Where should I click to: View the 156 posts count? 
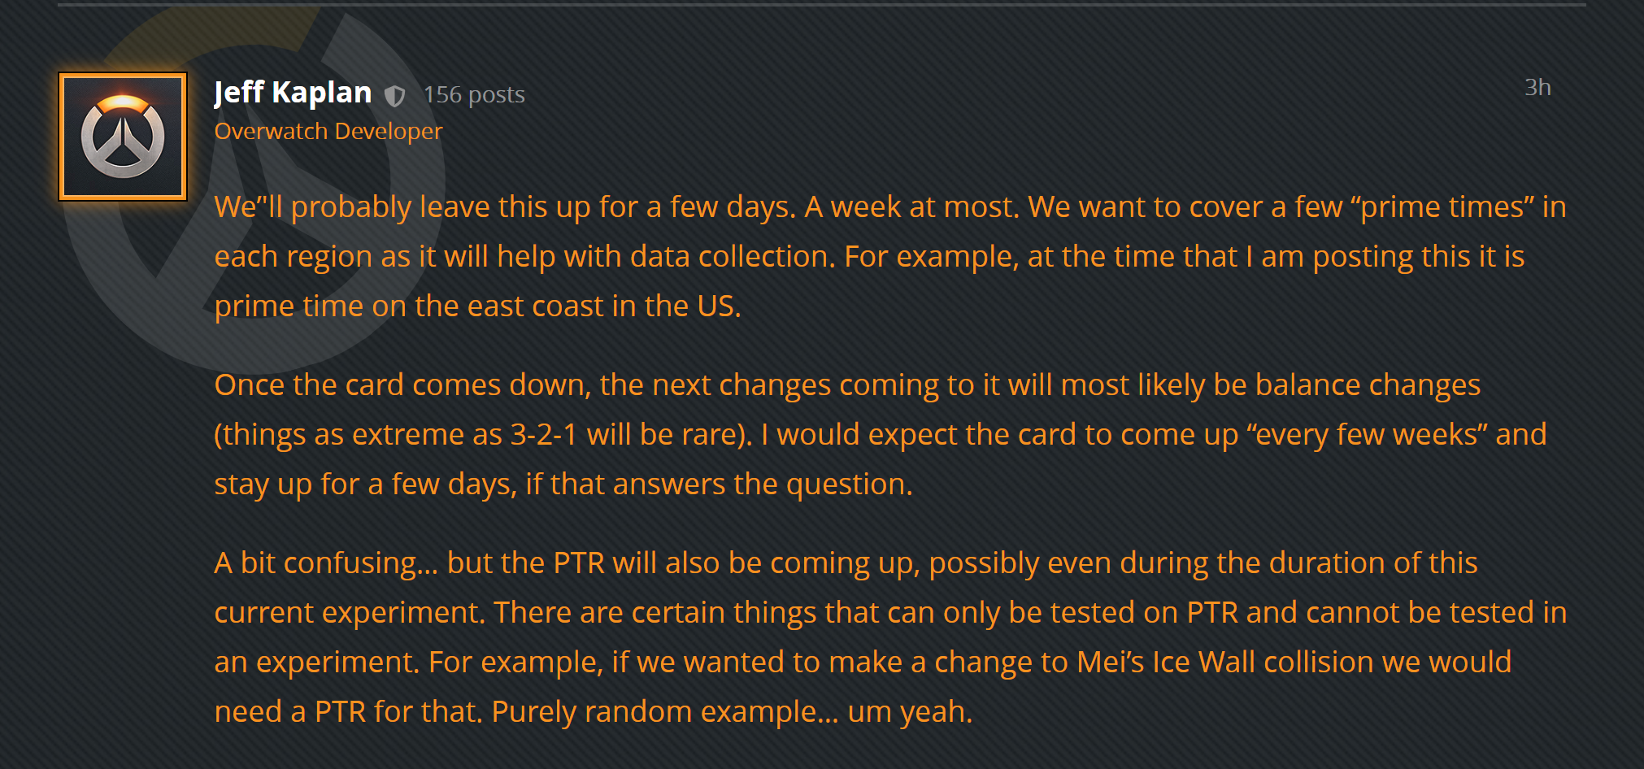474,94
